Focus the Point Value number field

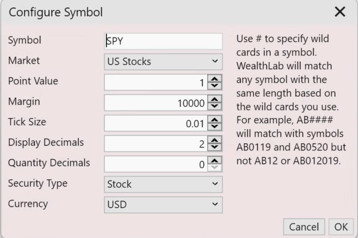click(x=156, y=82)
